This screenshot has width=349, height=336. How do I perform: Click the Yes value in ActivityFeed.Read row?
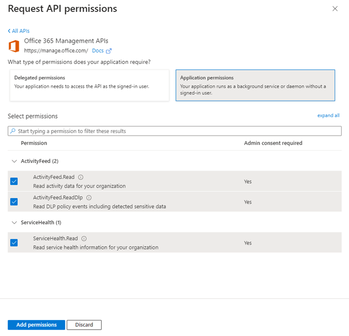point(248,181)
